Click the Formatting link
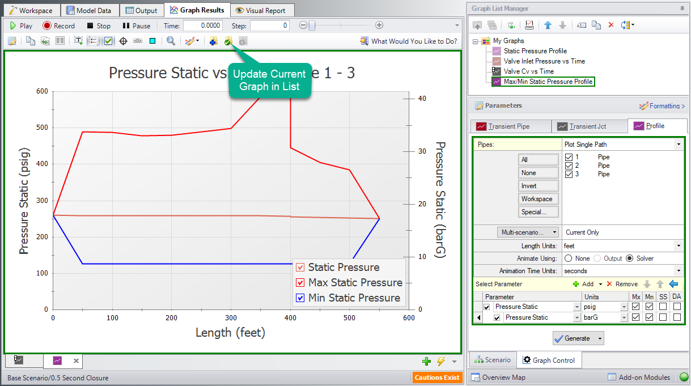Screen dimensions: 691x386 [x=662, y=106]
